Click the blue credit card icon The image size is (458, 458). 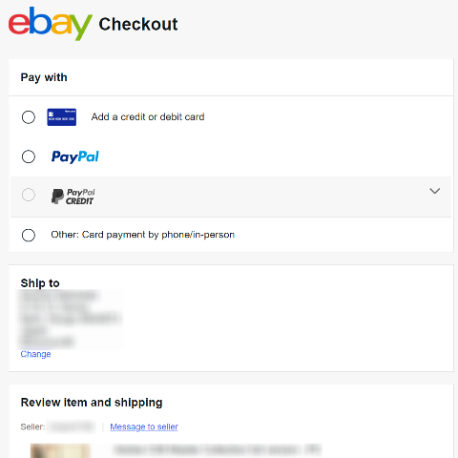pyautogui.click(x=62, y=117)
